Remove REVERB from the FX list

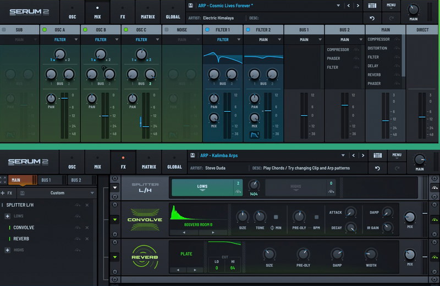pos(87,239)
